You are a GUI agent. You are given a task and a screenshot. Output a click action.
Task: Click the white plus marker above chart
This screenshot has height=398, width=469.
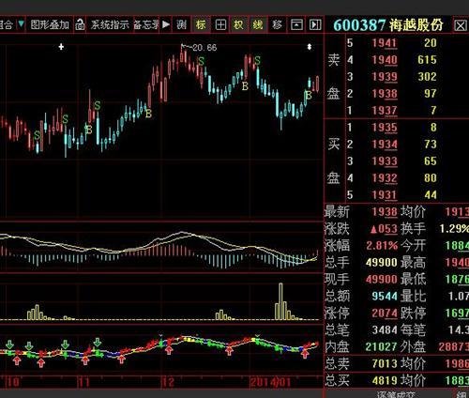click(x=61, y=47)
